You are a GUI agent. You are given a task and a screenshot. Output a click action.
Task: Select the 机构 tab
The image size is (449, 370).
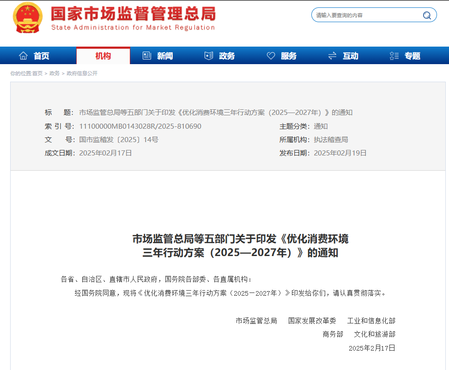pos(103,56)
